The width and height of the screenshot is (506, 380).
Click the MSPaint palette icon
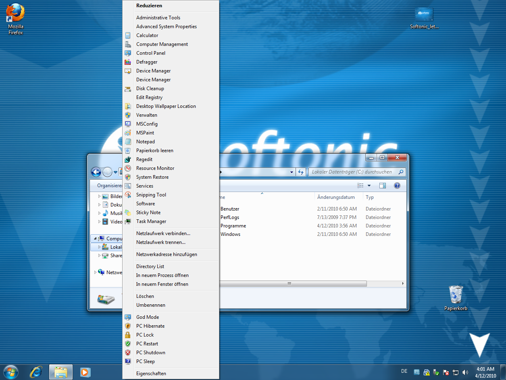tap(128, 133)
